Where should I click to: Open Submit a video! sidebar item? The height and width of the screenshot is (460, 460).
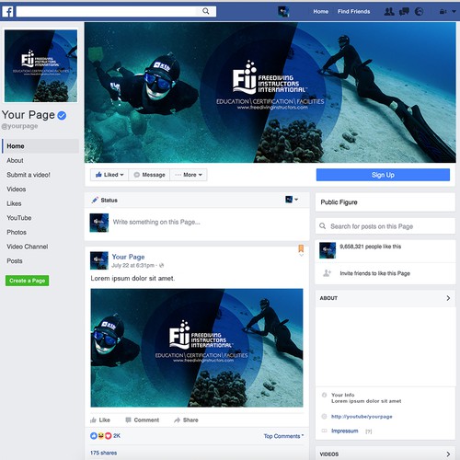(x=29, y=175)
